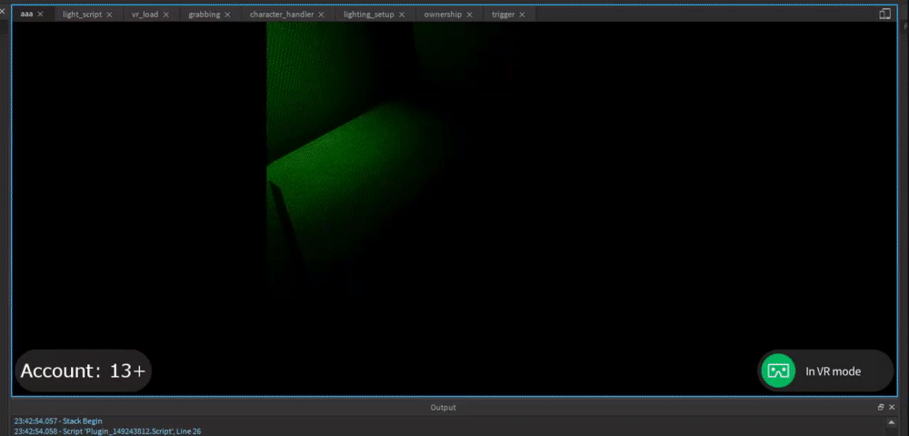This screenshot has width=909, height=436.
Task: Close the aaa tab
Action: [40, 14]
